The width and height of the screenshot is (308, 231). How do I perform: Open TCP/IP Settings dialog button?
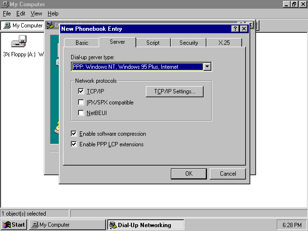click(175, 91)
